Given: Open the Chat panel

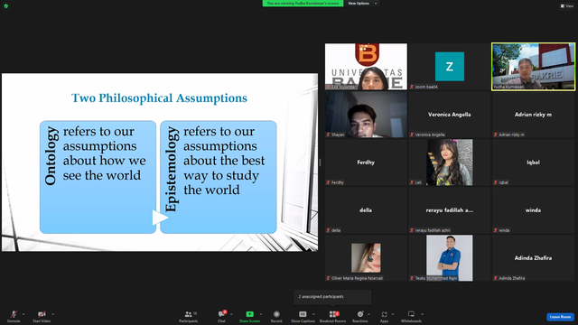Looking at the screenshot, I should pyautogui.click(x=221, y=316).
